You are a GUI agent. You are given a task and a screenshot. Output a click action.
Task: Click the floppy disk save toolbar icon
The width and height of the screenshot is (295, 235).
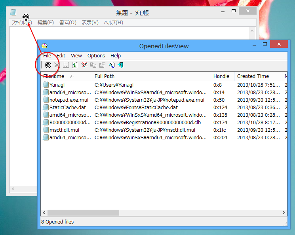pyautogui.click(x=66, y=65)
